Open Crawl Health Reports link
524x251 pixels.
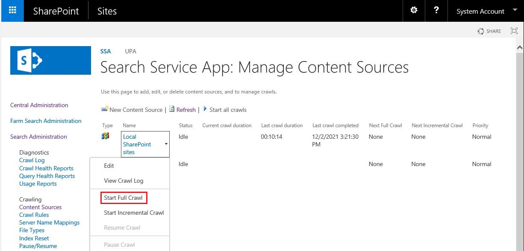coord(46,168)
